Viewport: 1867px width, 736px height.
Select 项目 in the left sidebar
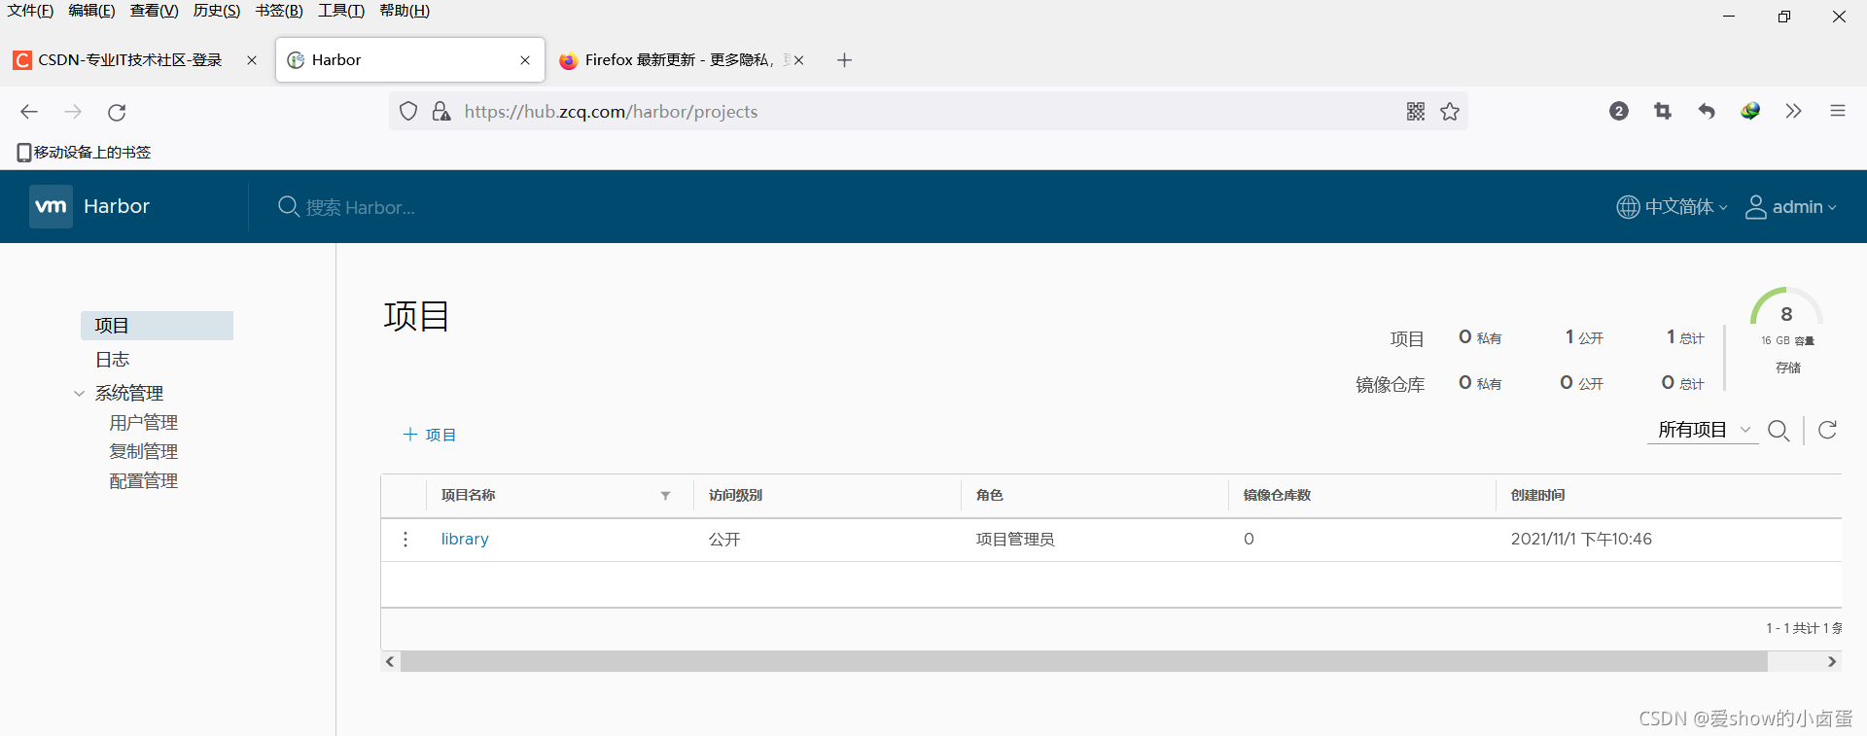(157, 326)
